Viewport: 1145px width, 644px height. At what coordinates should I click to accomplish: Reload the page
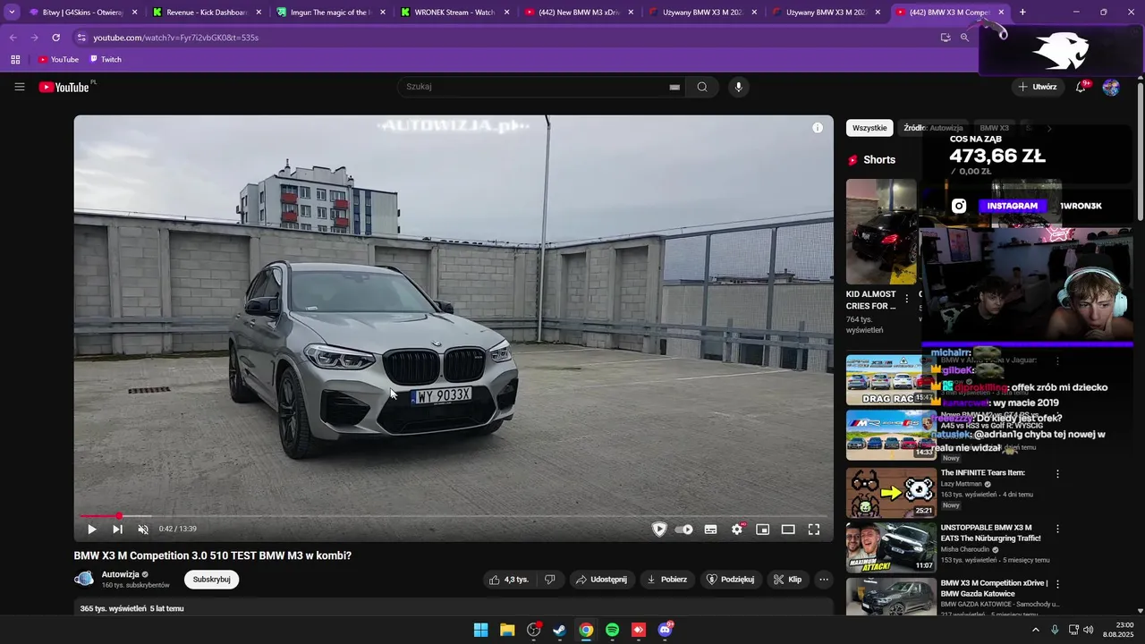(55, 38)
